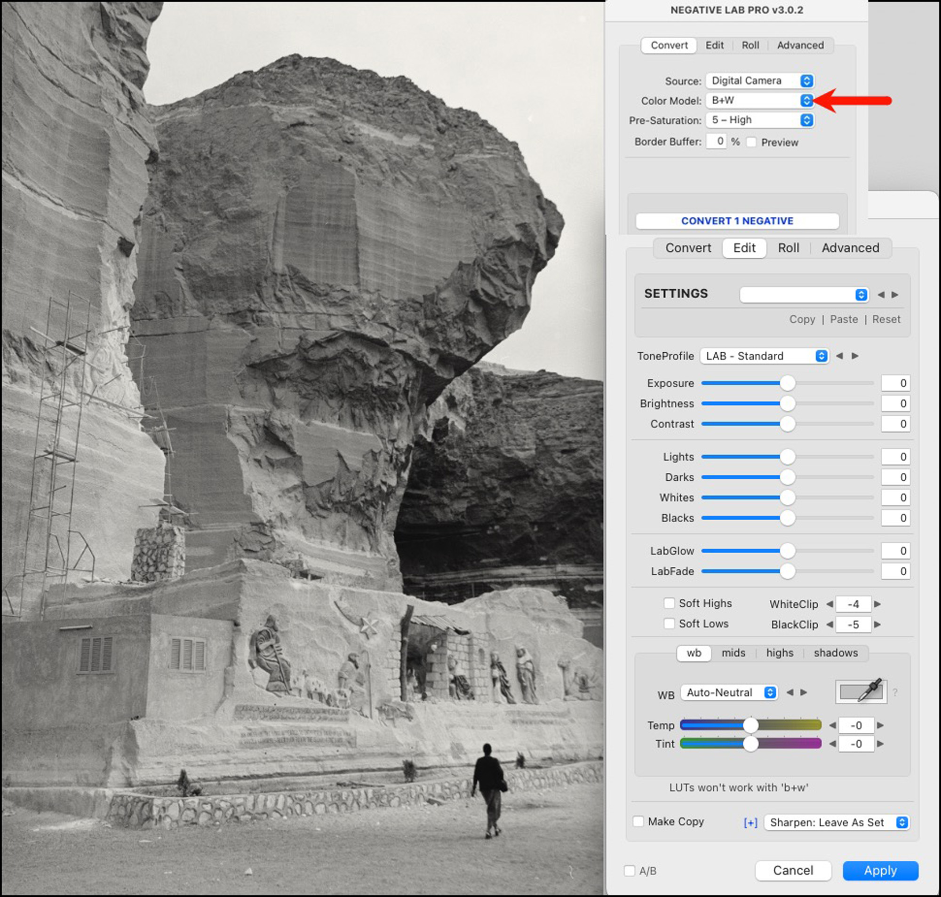Viewport: 941px width, 897px height.
Task: Click the Contrast slider handle
Action: (787, 424)
